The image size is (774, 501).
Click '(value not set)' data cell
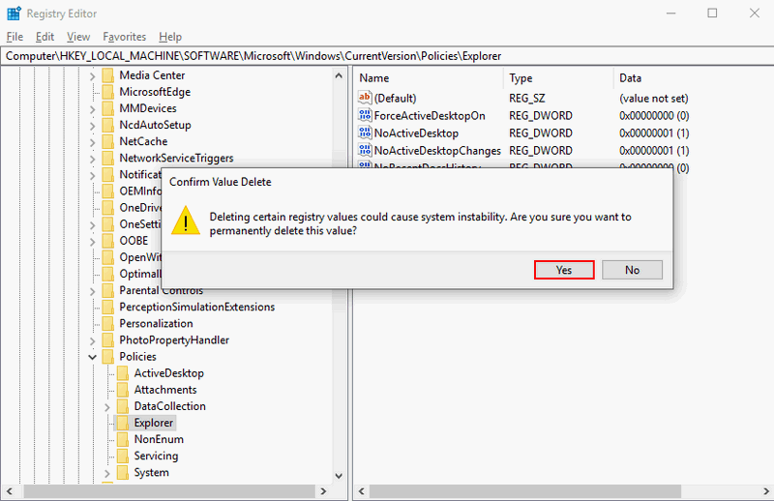pyautogui.click(x=654, y=99)
